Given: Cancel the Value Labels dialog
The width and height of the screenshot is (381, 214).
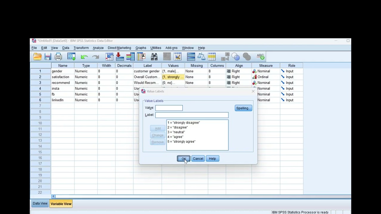Looking at the screenshot, I should (198, 159).
